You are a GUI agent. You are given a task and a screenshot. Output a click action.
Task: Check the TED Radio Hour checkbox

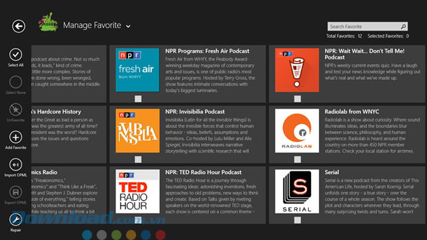click(138, 220)
